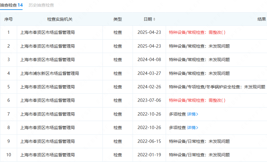Open the 历史抽查检查 tab
This screenshot has width=267, height=162.
[x=41, y=5]
